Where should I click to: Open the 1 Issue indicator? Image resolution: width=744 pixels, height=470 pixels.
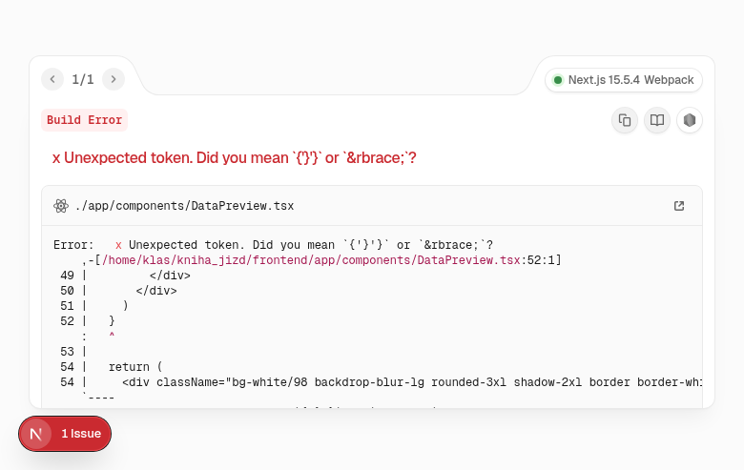(81, 434)
